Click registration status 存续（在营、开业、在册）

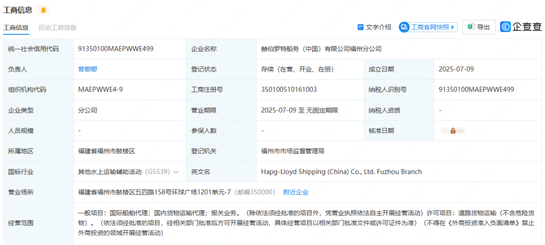point(298,69)
